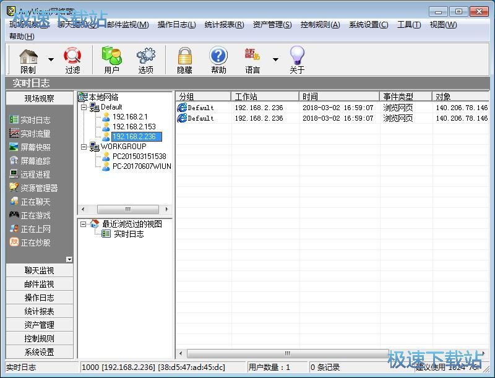Click the 过滤 (Filter) lifebuoy icon

click(x=72, y=60)
